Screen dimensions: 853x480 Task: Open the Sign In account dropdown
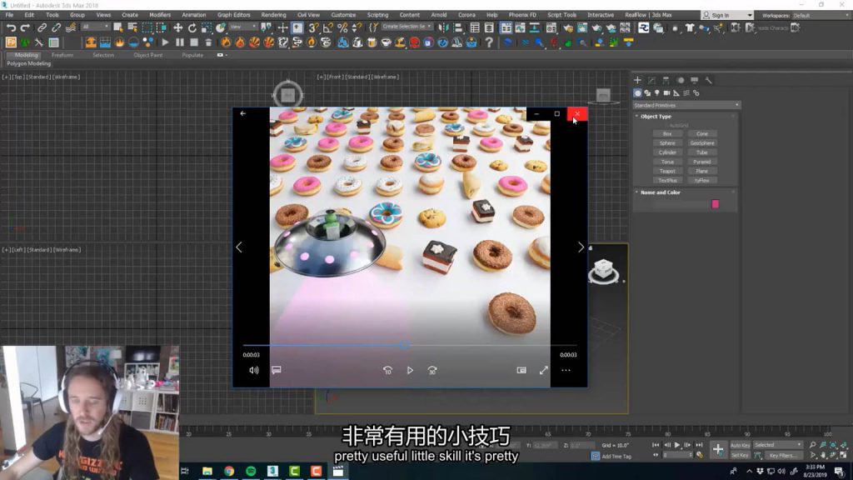pos(727,15)
